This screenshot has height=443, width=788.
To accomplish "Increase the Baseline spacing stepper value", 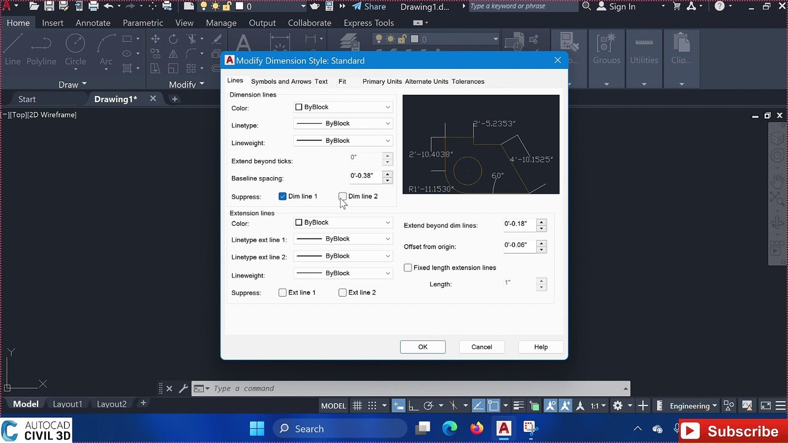I will click(x=387, y=173).
